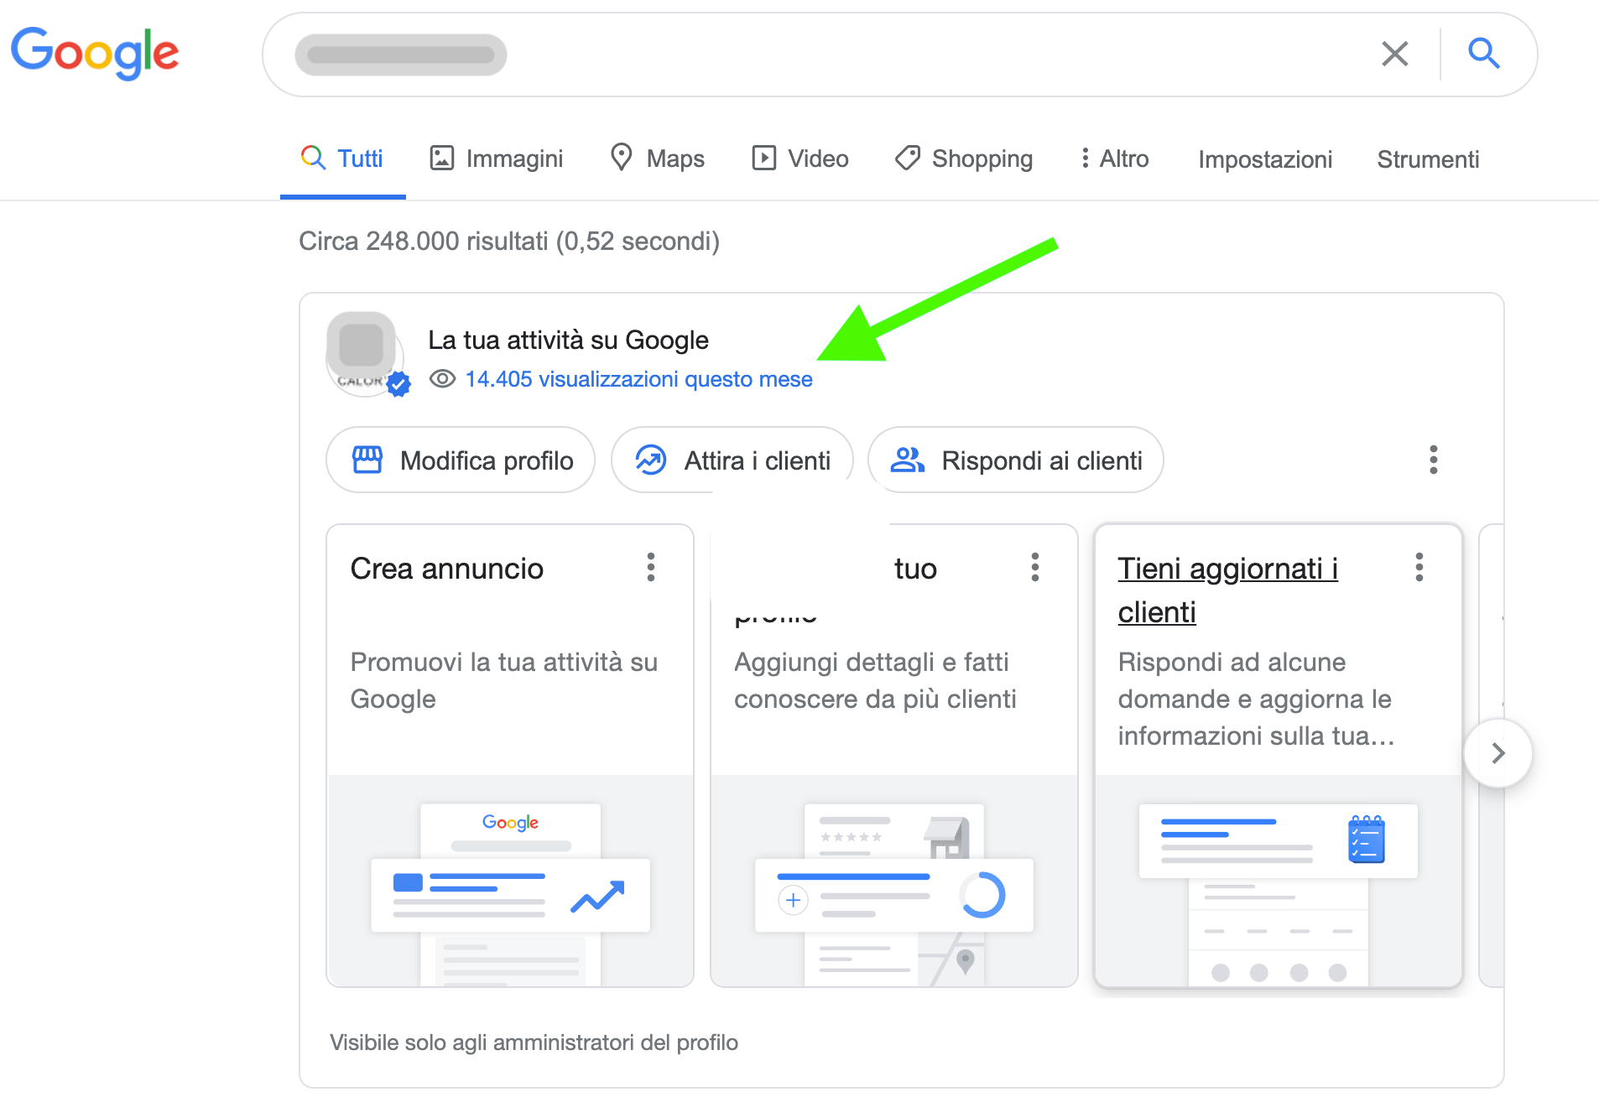
Task: Click the people icon in Rispondi ai clienti
Action: pyautogui.click(x=907, y=460)
